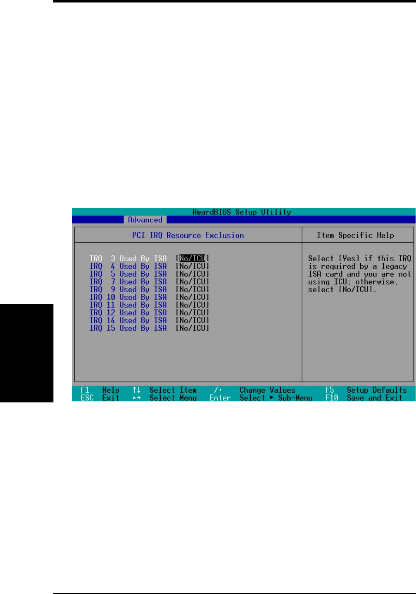
Task: Click the Enter Select Sub-Menu hint
Action: click(x=261, y=398)
